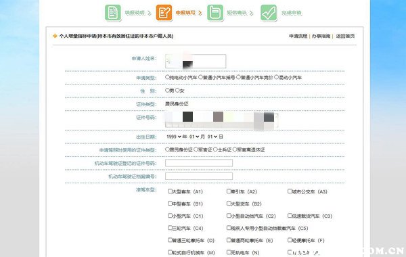406x257 pixels.
Task: Click the 证件号码 ID number input field
Action: click(x=222, y=120)
